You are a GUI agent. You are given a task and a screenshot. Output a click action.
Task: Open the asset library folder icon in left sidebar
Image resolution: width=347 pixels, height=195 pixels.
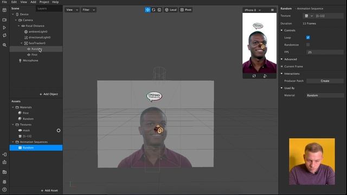[4, 172]
